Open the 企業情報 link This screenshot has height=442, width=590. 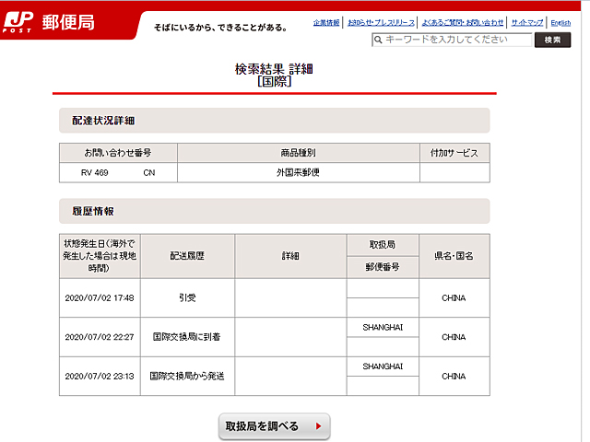coord(326,22)
